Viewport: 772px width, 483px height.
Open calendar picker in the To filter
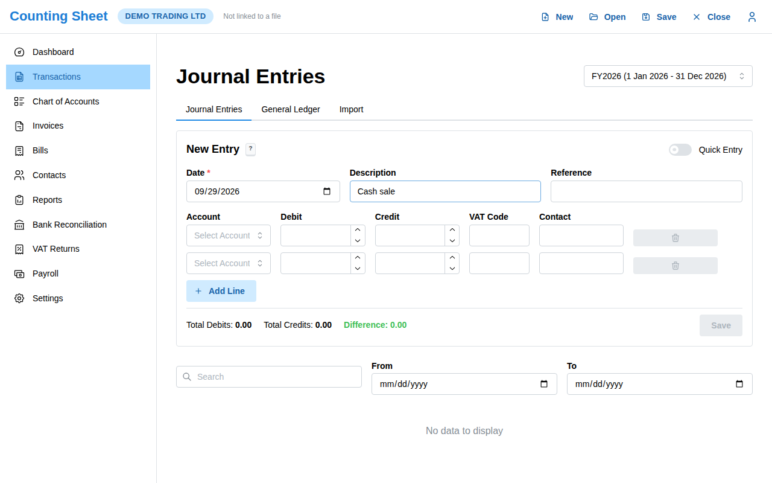click(x=739, y=384)
